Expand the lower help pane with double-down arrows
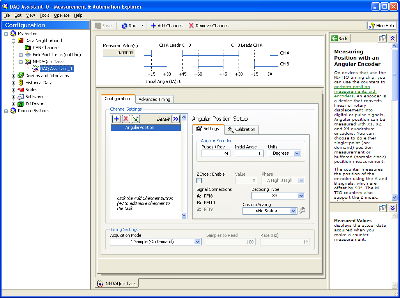400x298 pixels. (393, 208)
